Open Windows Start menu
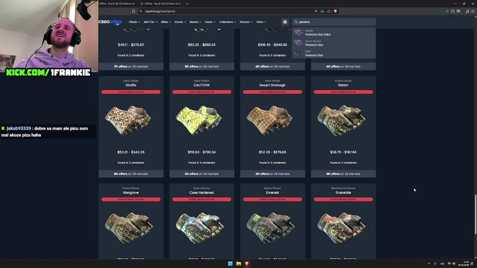This screenshot has width=477, height=268. click(230, 264)
